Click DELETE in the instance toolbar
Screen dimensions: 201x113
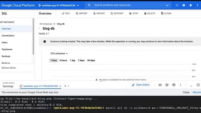pyautogui.click(x=149, y=13)
